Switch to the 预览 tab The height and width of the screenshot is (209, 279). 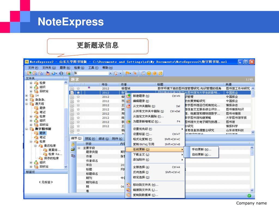pyautogui.click(x=90, y=139)
